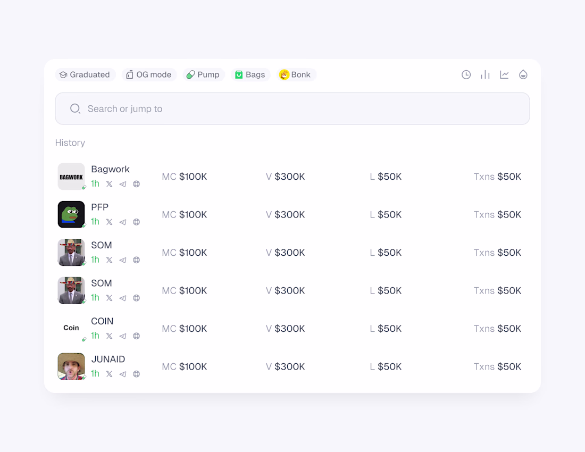Click Bagwork's Txns $50K value
The image size is (585, 452).
point(497,177)
